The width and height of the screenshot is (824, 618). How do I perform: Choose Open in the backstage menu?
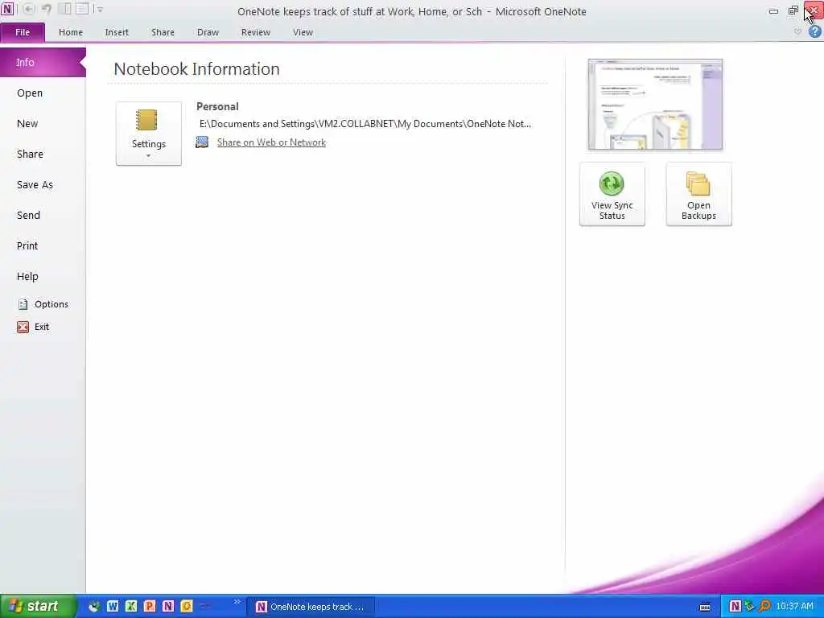point(30,93)
